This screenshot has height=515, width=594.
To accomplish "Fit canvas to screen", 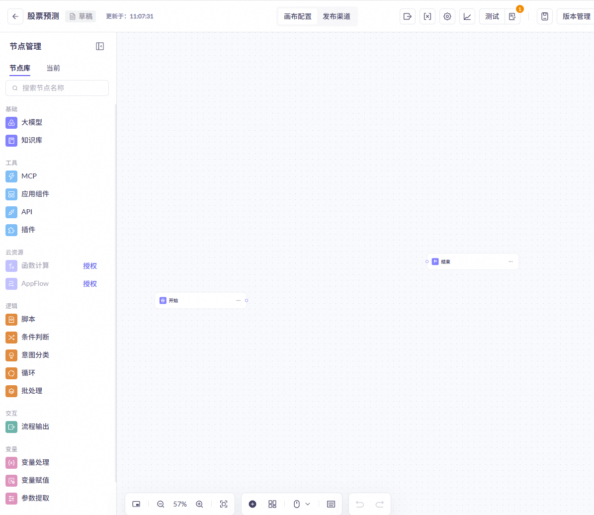I will point(224,504).
